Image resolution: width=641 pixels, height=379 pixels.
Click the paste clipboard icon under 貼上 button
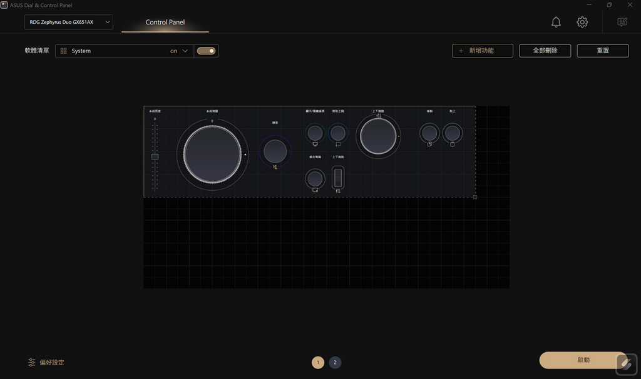pyautogui.click(x=453, y=144)
